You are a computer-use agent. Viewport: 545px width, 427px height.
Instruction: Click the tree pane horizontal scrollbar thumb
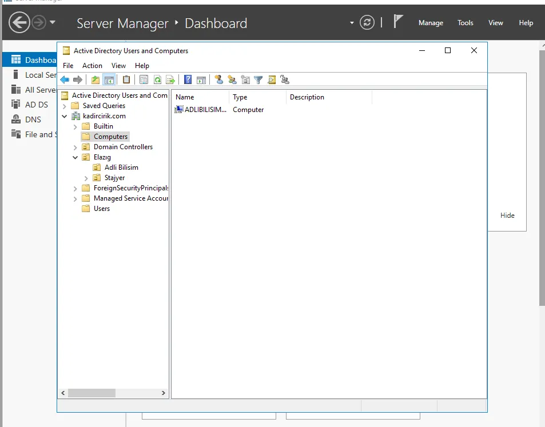92,393
